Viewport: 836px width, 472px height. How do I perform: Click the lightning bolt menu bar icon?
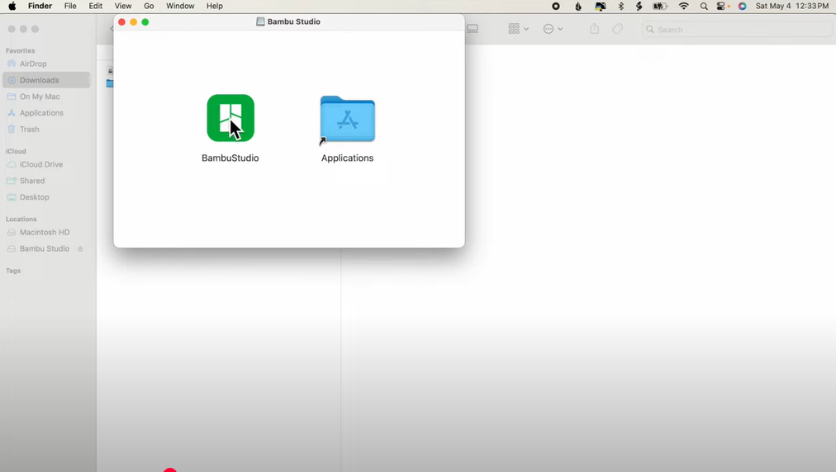pos(639,7)
